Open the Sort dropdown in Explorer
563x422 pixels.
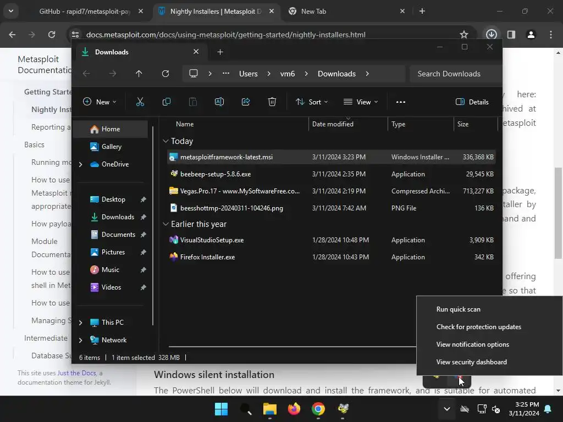312,102
